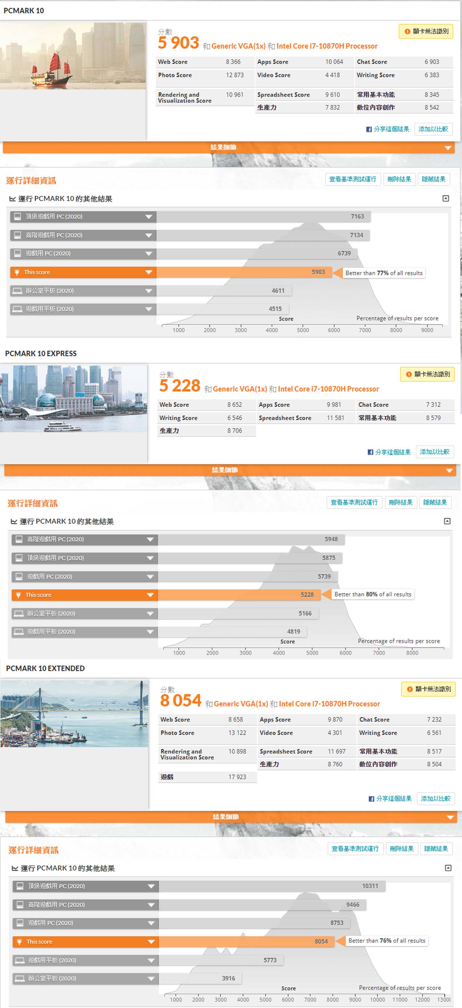462x1008 pixels.
Task: Click the gray 10311 comparison bar
Action: [x=272, y=886]
